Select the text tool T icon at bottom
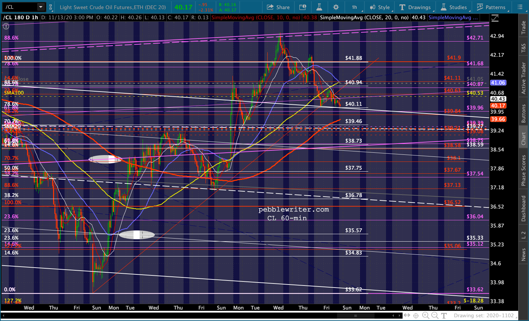 pos(444,316)
